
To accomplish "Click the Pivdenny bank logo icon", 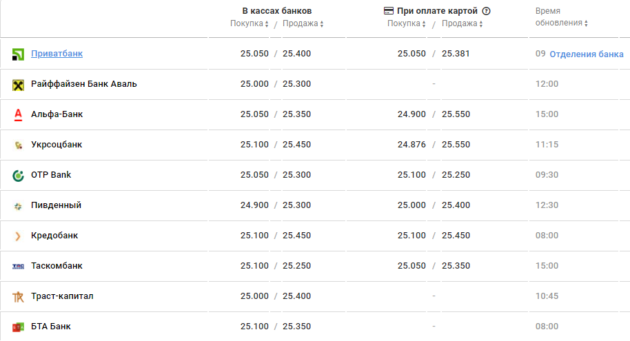I will click(x=19, y=205).
